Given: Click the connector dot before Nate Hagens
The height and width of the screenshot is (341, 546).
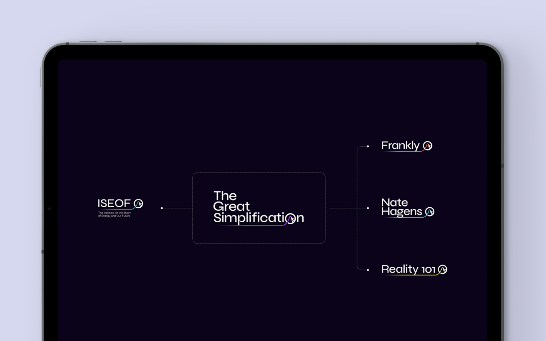Looking at the screenshot, I should (368, 208).
